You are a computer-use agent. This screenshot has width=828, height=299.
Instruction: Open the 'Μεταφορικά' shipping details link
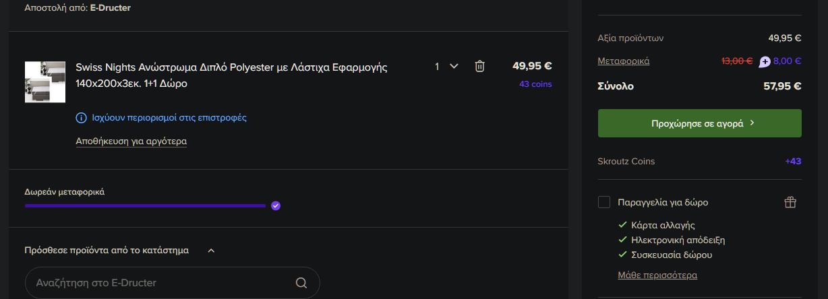point(623,61)
